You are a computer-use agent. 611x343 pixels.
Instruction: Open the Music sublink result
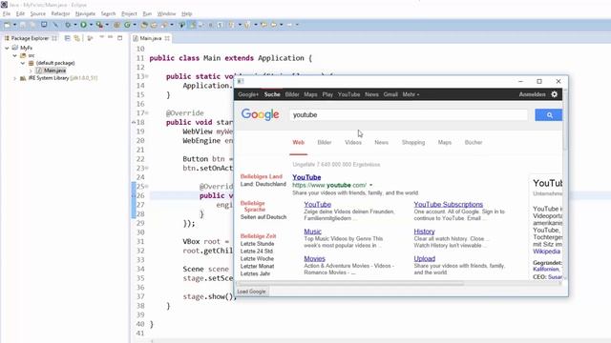[x=312, y=232]
